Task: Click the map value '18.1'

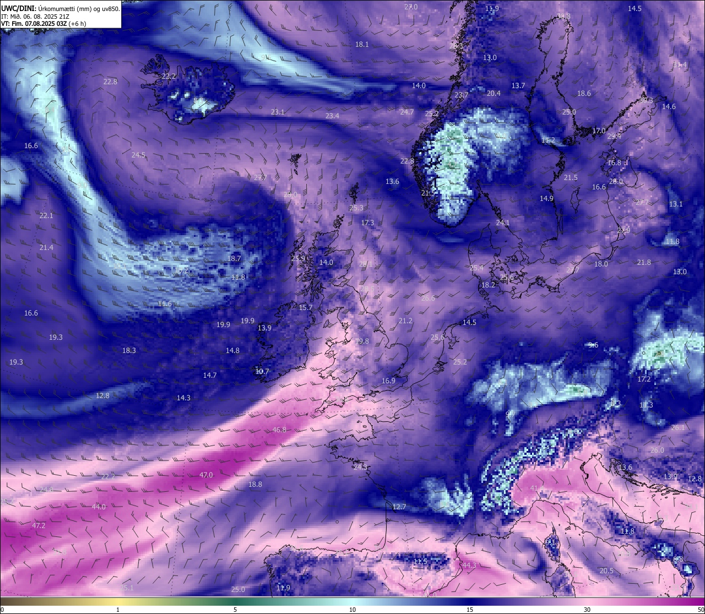Action: tap(362, 45)
